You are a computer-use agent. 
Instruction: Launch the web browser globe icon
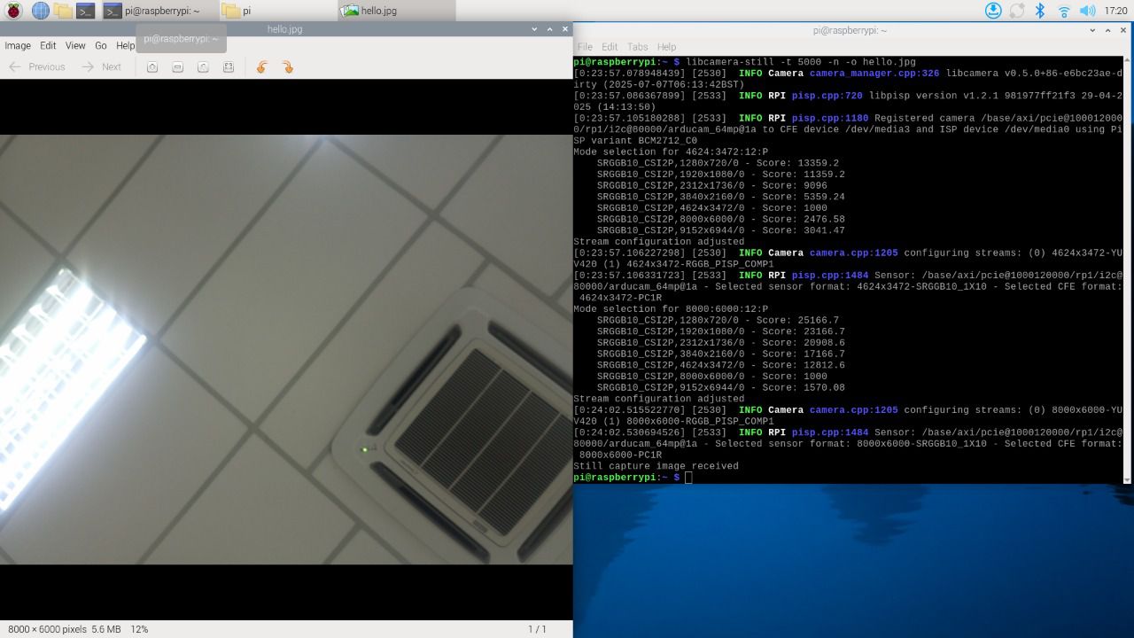pyautogui.click(x=40, y=11)
